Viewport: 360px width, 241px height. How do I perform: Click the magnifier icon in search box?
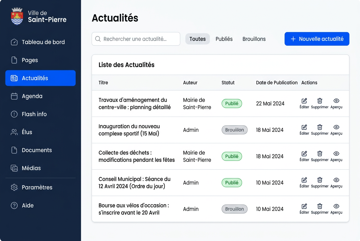pos(98,39)
